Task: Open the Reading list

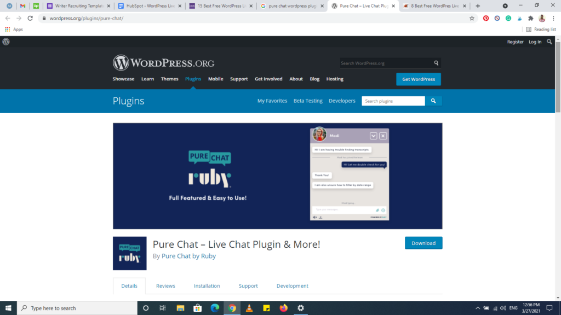Action: click(541, 30)
